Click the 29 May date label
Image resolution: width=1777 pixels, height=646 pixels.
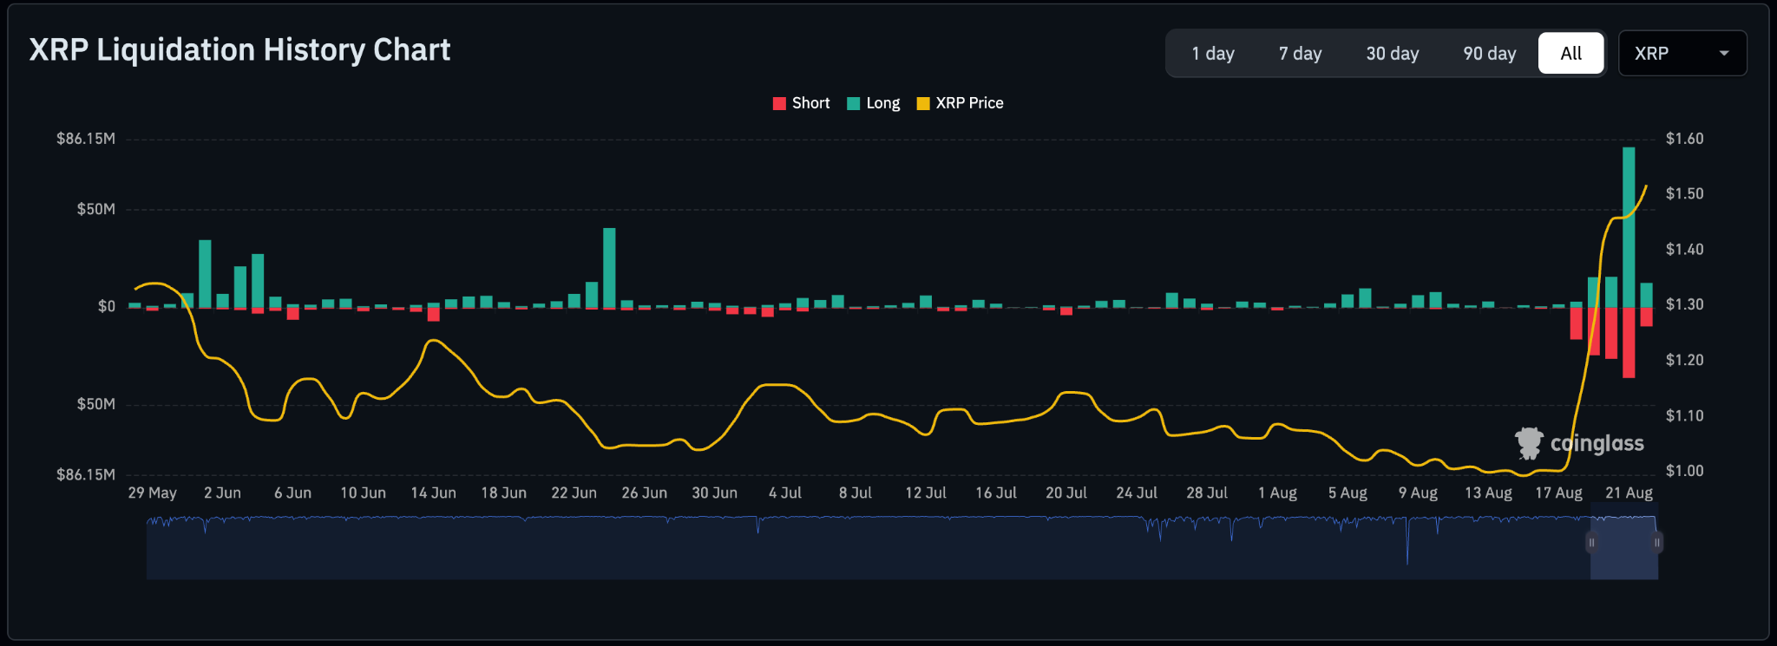click(x=152, y=493)
